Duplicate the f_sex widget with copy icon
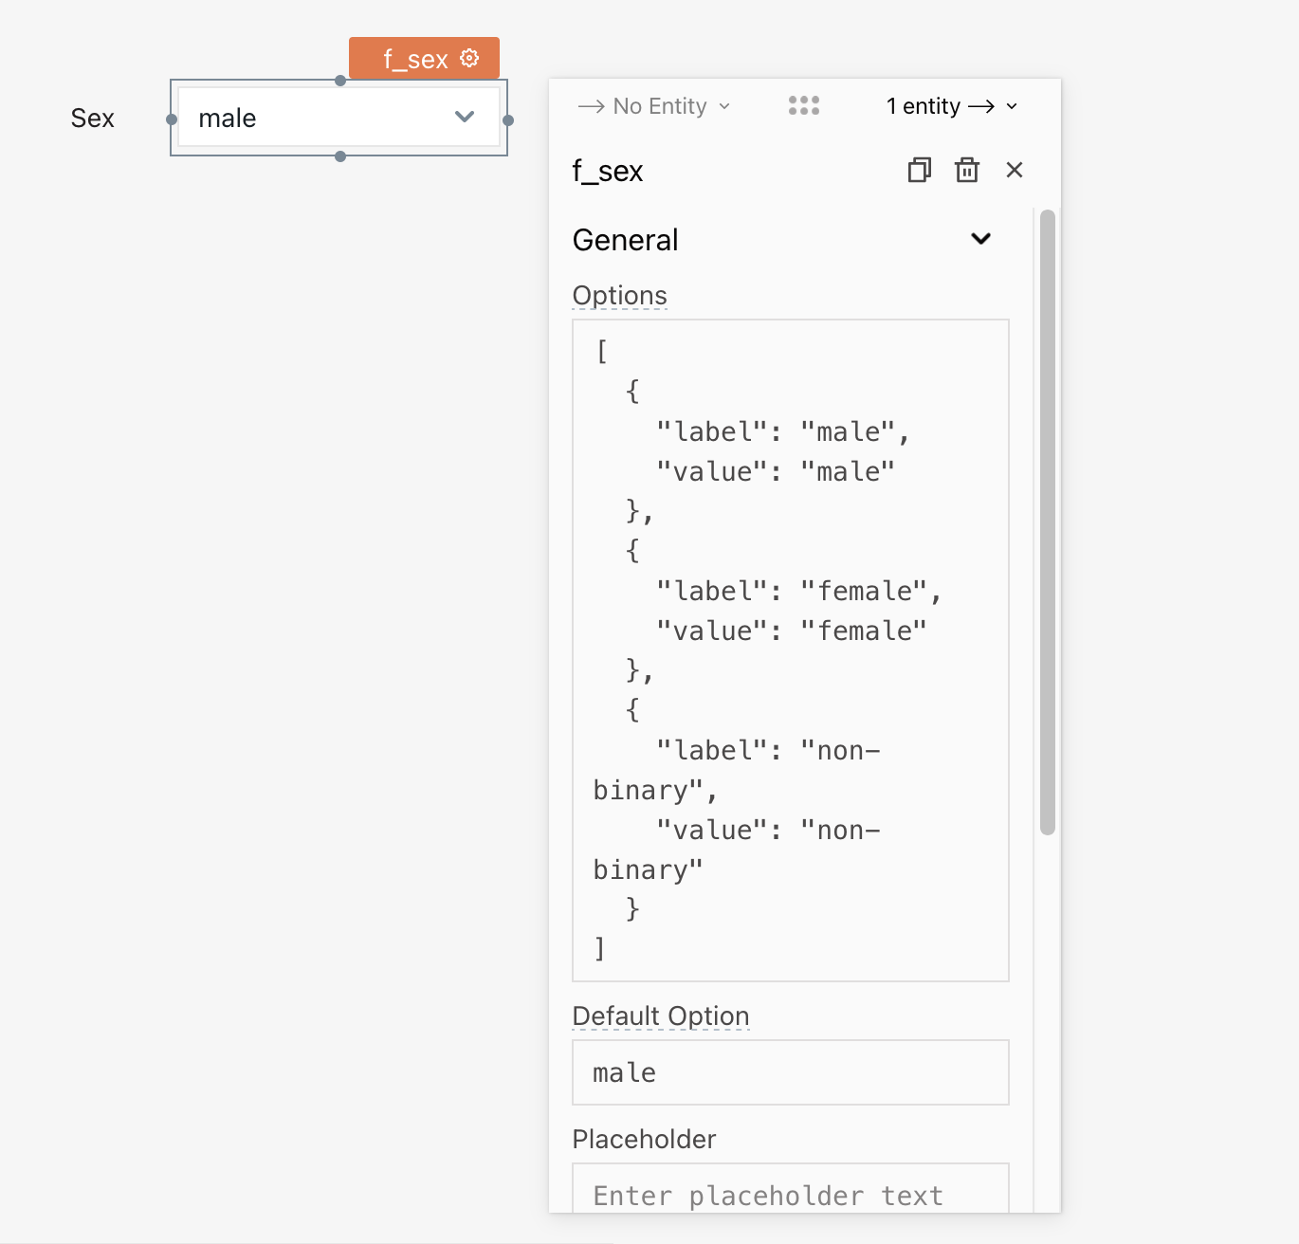This screenshot has height=1244, width=1299. pos(919,170)
